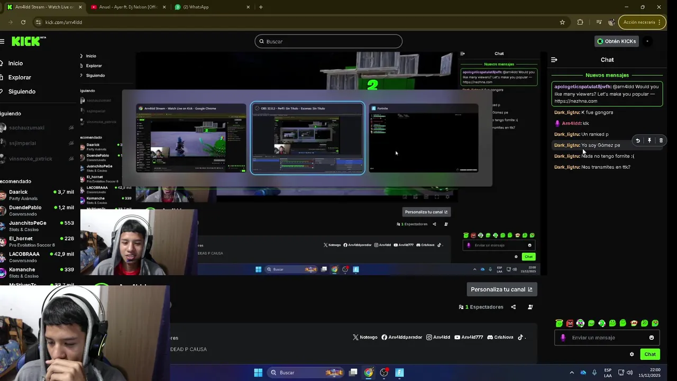The height and width of the screenshot is (381, 677).
Task: Toggle the hamburger sidebar menu
Action: pos(2,41)
